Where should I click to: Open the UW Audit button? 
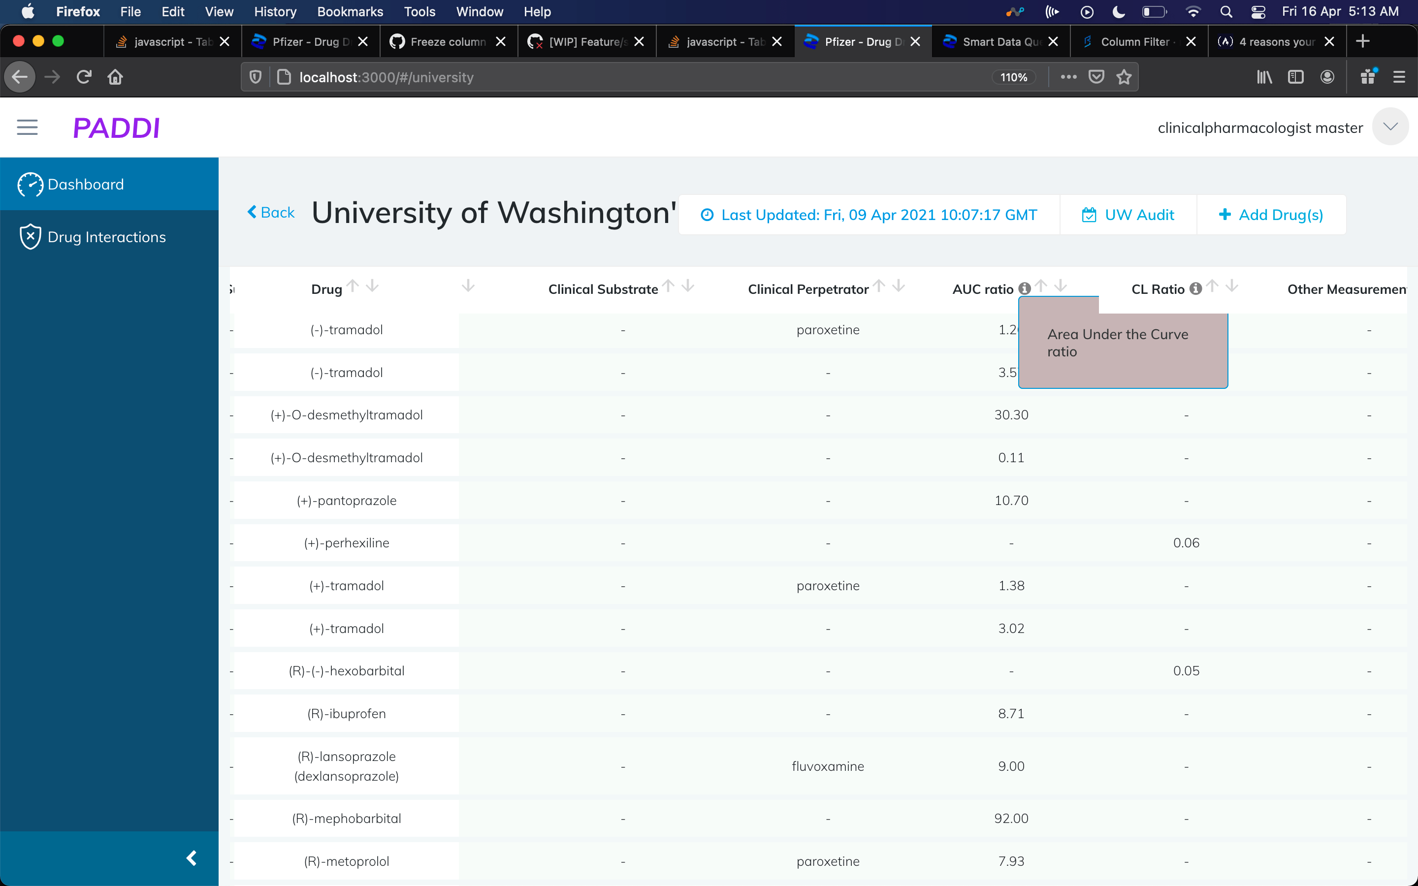1128,215
